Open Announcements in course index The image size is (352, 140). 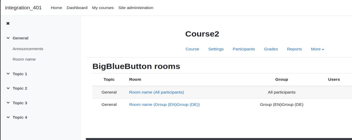click(x=28, y=49)
